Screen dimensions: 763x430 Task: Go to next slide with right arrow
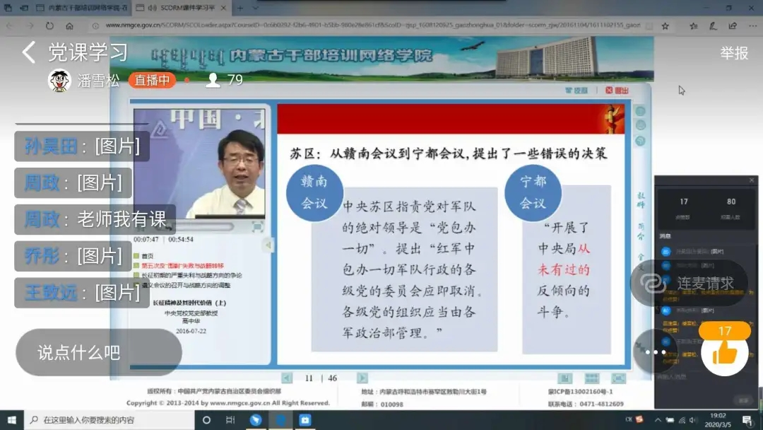362,378
